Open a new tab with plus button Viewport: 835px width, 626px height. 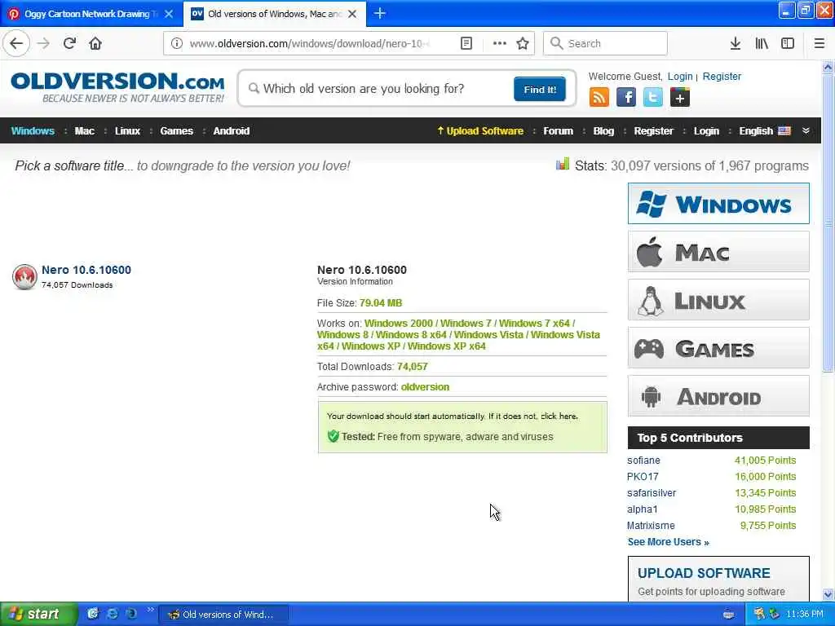tap(380, 13)
